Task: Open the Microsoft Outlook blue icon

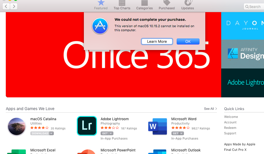Action: click(x=157, y=152)
